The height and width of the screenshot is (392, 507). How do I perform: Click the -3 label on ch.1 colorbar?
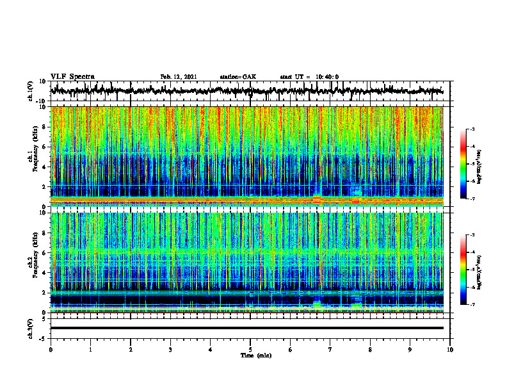472,129
